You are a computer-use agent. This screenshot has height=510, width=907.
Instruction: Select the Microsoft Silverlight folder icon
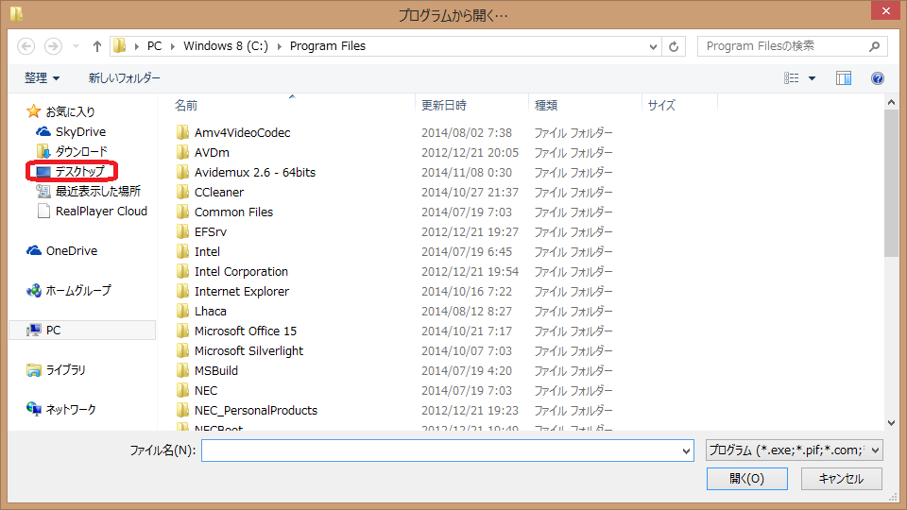(x=182, y=351)
